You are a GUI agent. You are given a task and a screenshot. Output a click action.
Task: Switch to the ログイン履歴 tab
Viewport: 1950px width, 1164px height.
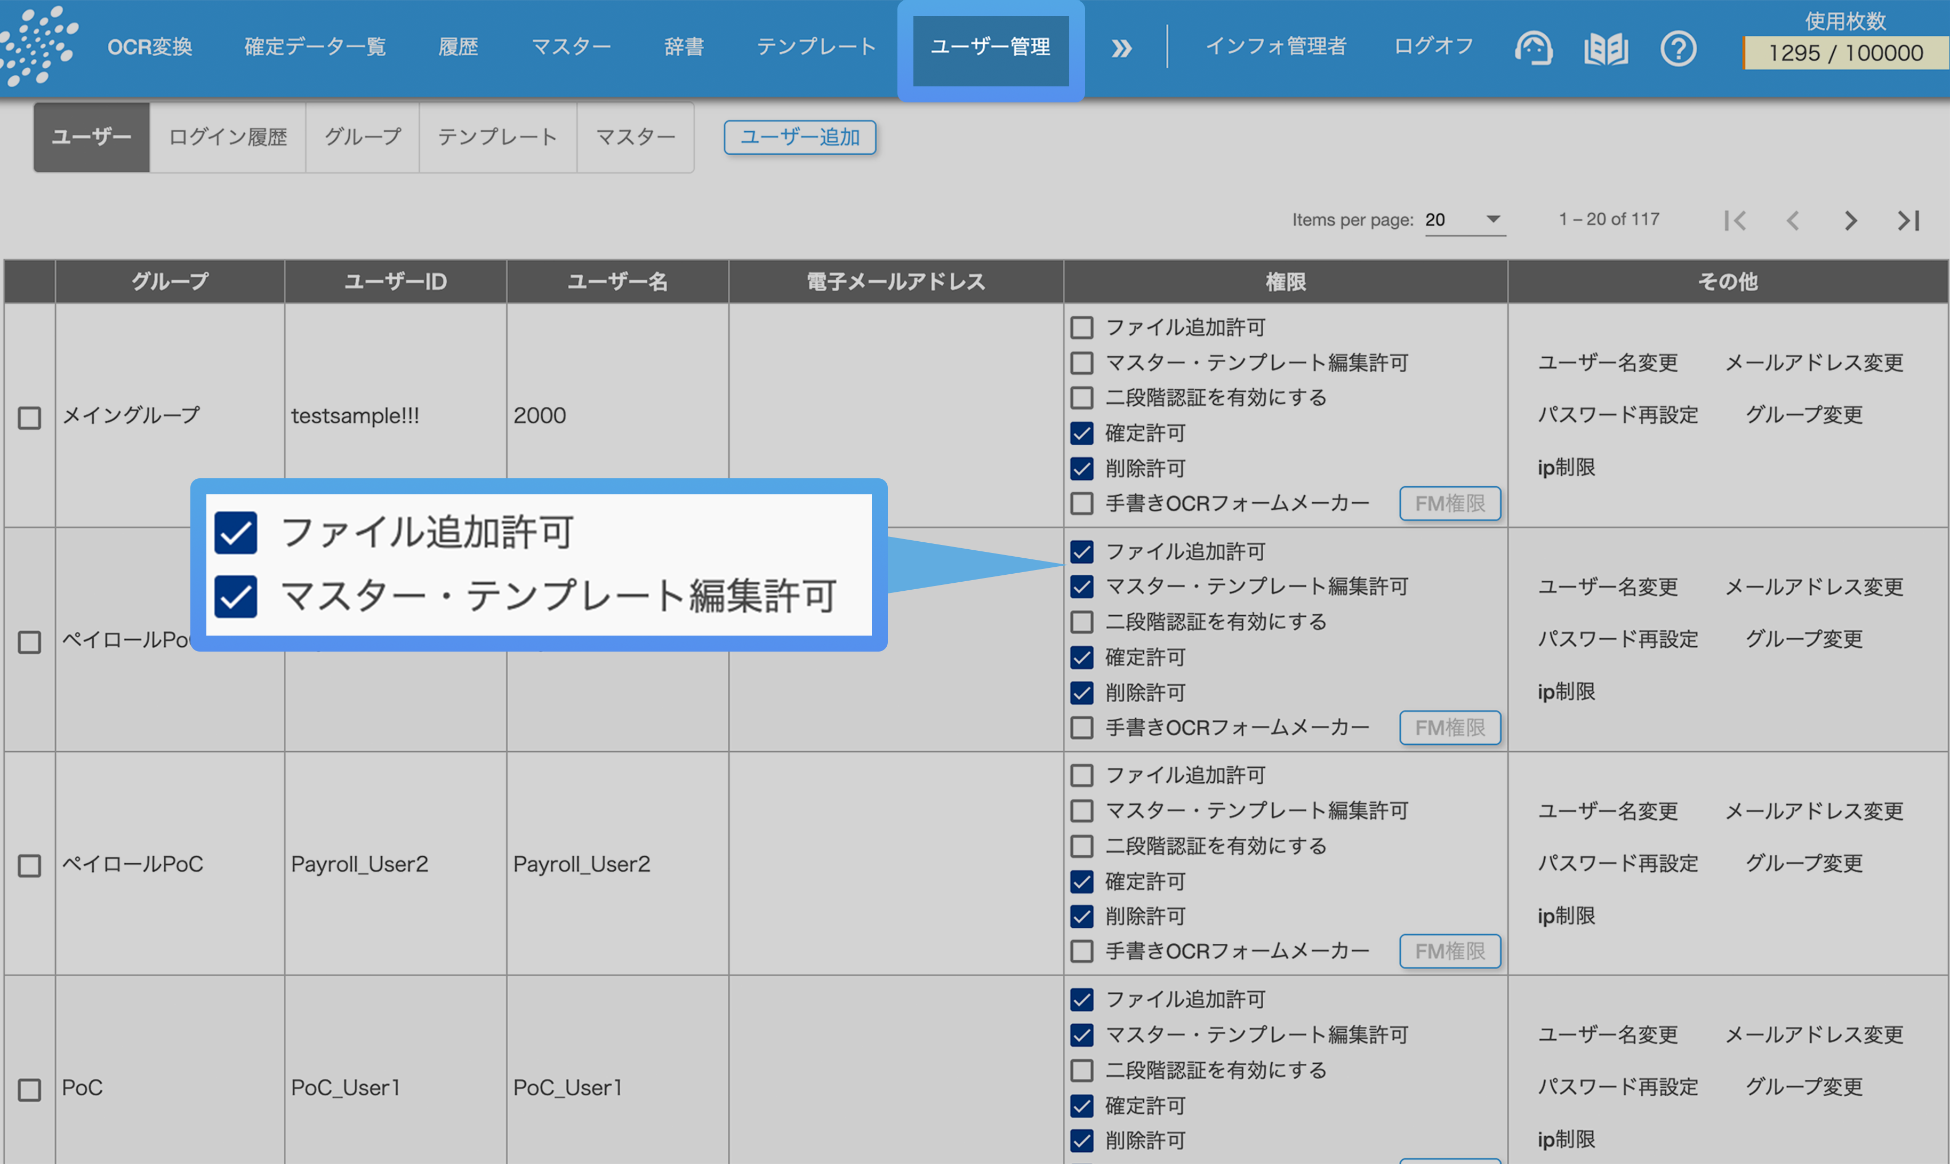[x=228, y=137]
